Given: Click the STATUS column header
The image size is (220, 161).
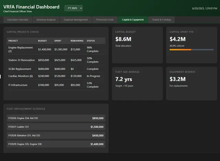Looking at the screenshot, I should click(x=91, y=41).
